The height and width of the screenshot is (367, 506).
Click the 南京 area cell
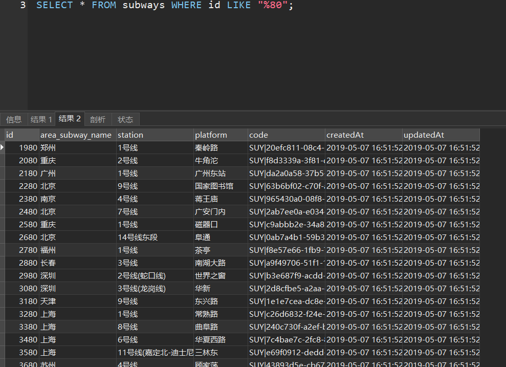(x=77, y=199)
